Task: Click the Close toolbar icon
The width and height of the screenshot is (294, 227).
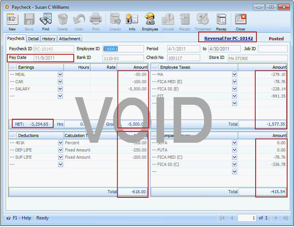Action: [240, 19]
